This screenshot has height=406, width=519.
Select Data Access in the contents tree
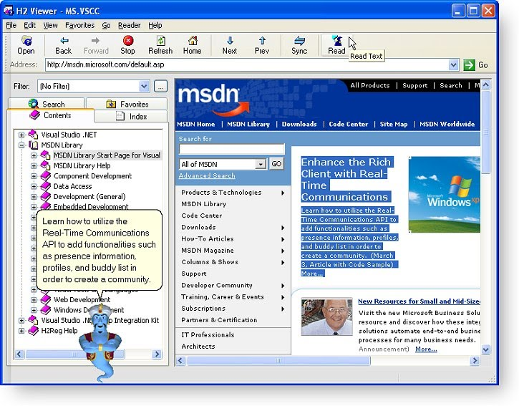click(72, 186)
